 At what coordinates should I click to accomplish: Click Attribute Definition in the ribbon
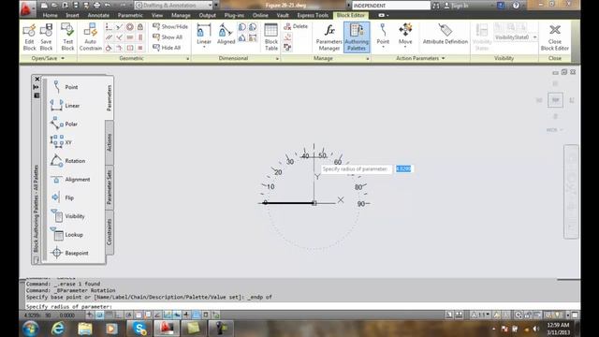[x=446, y=35]
